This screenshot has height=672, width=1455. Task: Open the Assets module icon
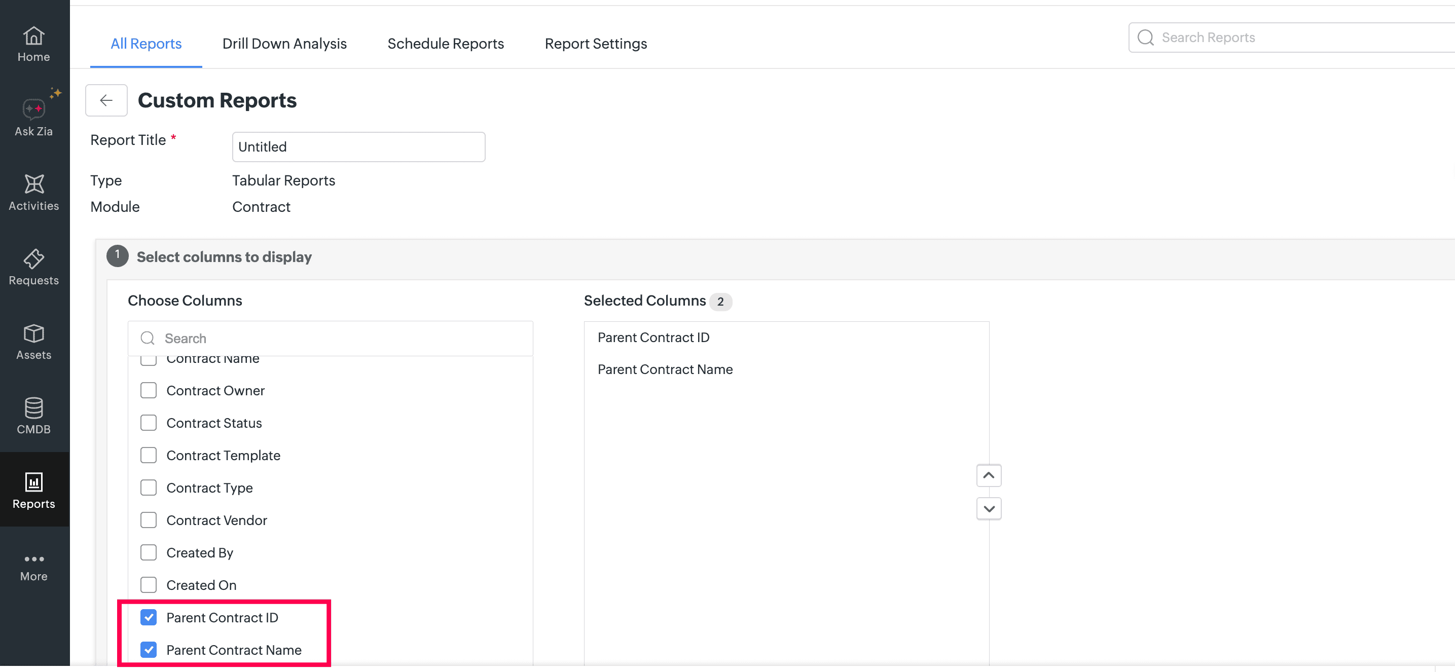point(34,333)
